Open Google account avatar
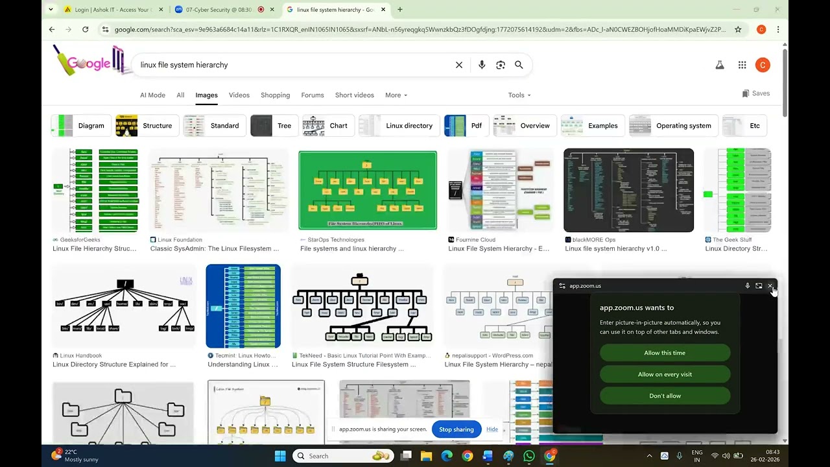 (763, 65)
